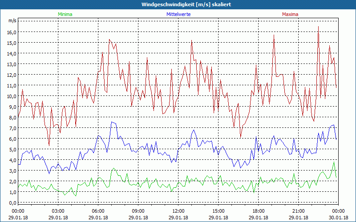This screenshot has height=222, width=356.
Task: Click the 12:00 time axis label
Action: [x=178, y=211]
